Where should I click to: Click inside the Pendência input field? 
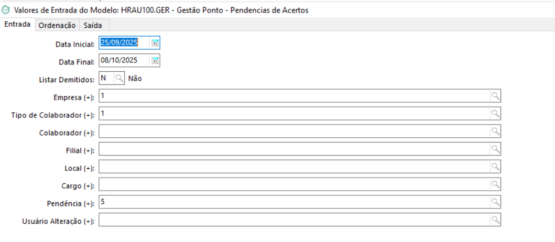tap(293, 202)
